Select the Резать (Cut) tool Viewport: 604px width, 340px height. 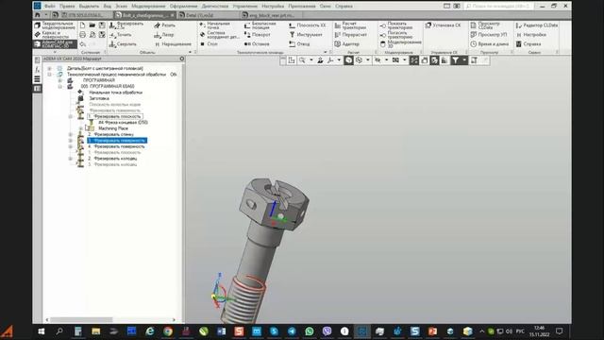(164, 25)
